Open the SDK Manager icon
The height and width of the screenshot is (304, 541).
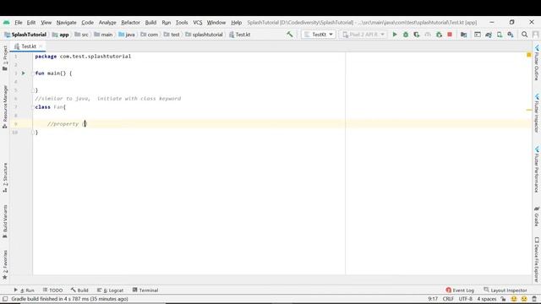511,35
